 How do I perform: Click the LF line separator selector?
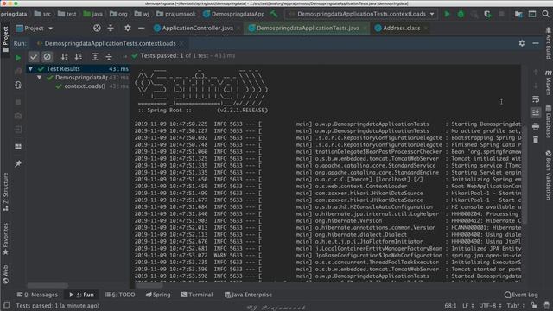pos(467,305)
